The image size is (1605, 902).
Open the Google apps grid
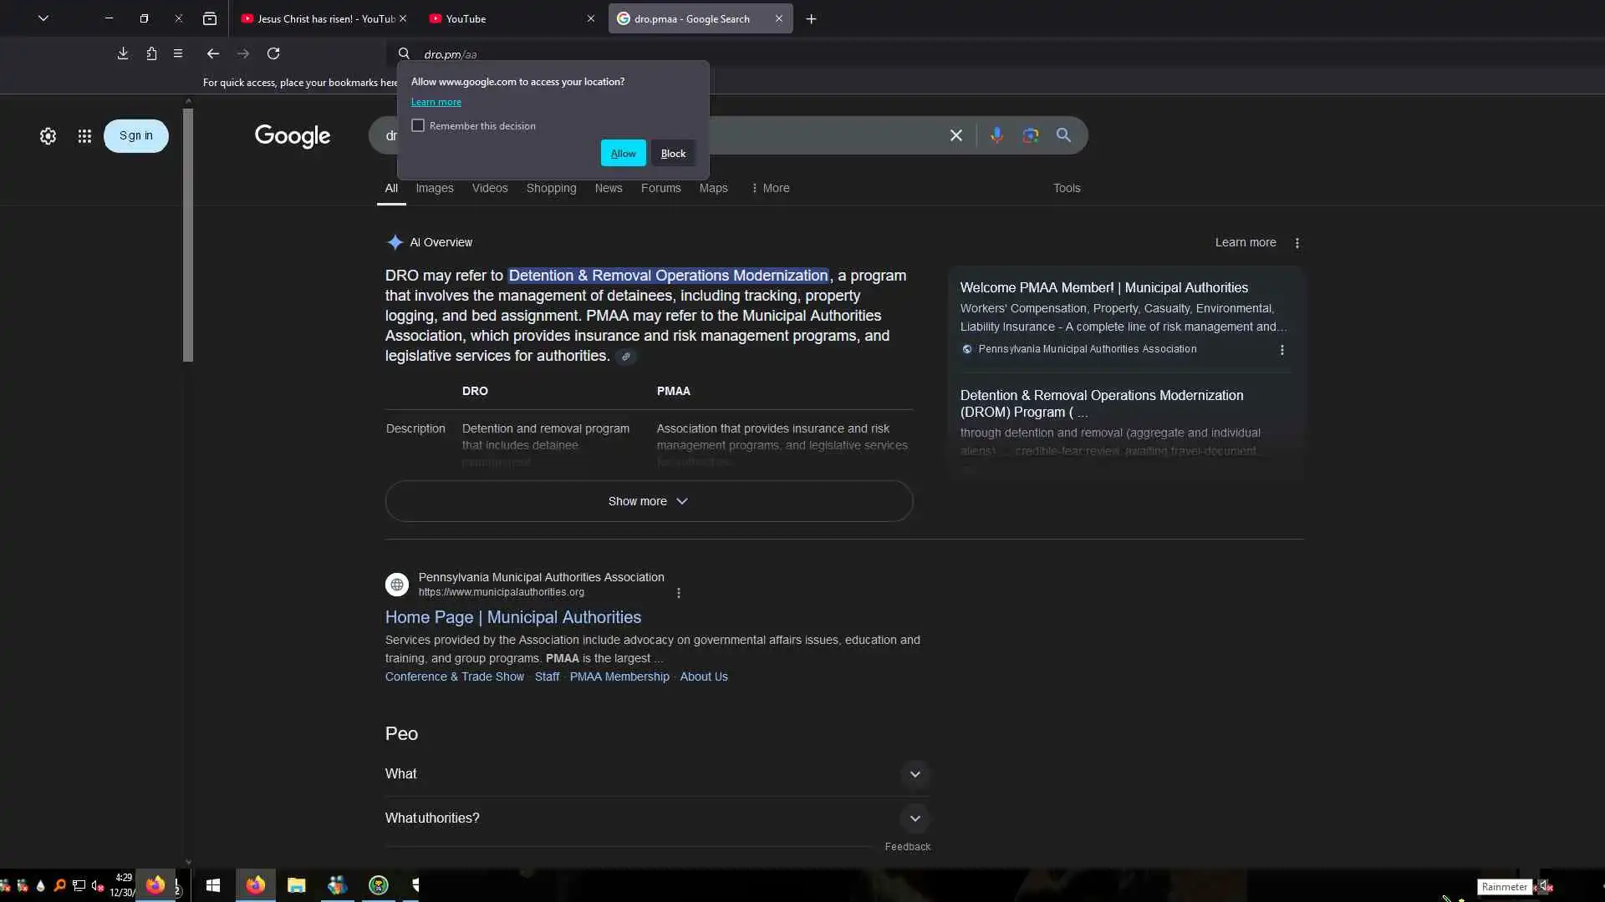84,136
